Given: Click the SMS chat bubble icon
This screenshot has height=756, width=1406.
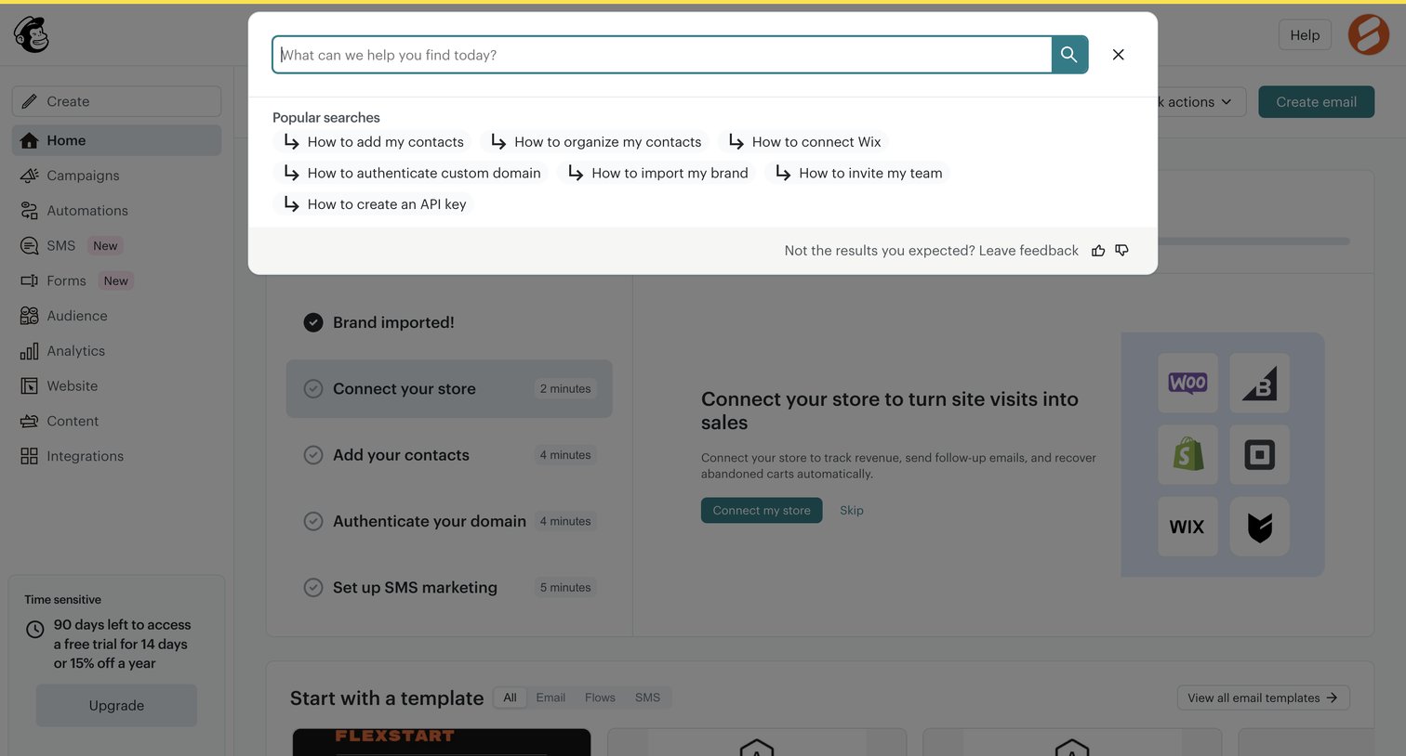Looking at the screenshot, I should 30,246.
